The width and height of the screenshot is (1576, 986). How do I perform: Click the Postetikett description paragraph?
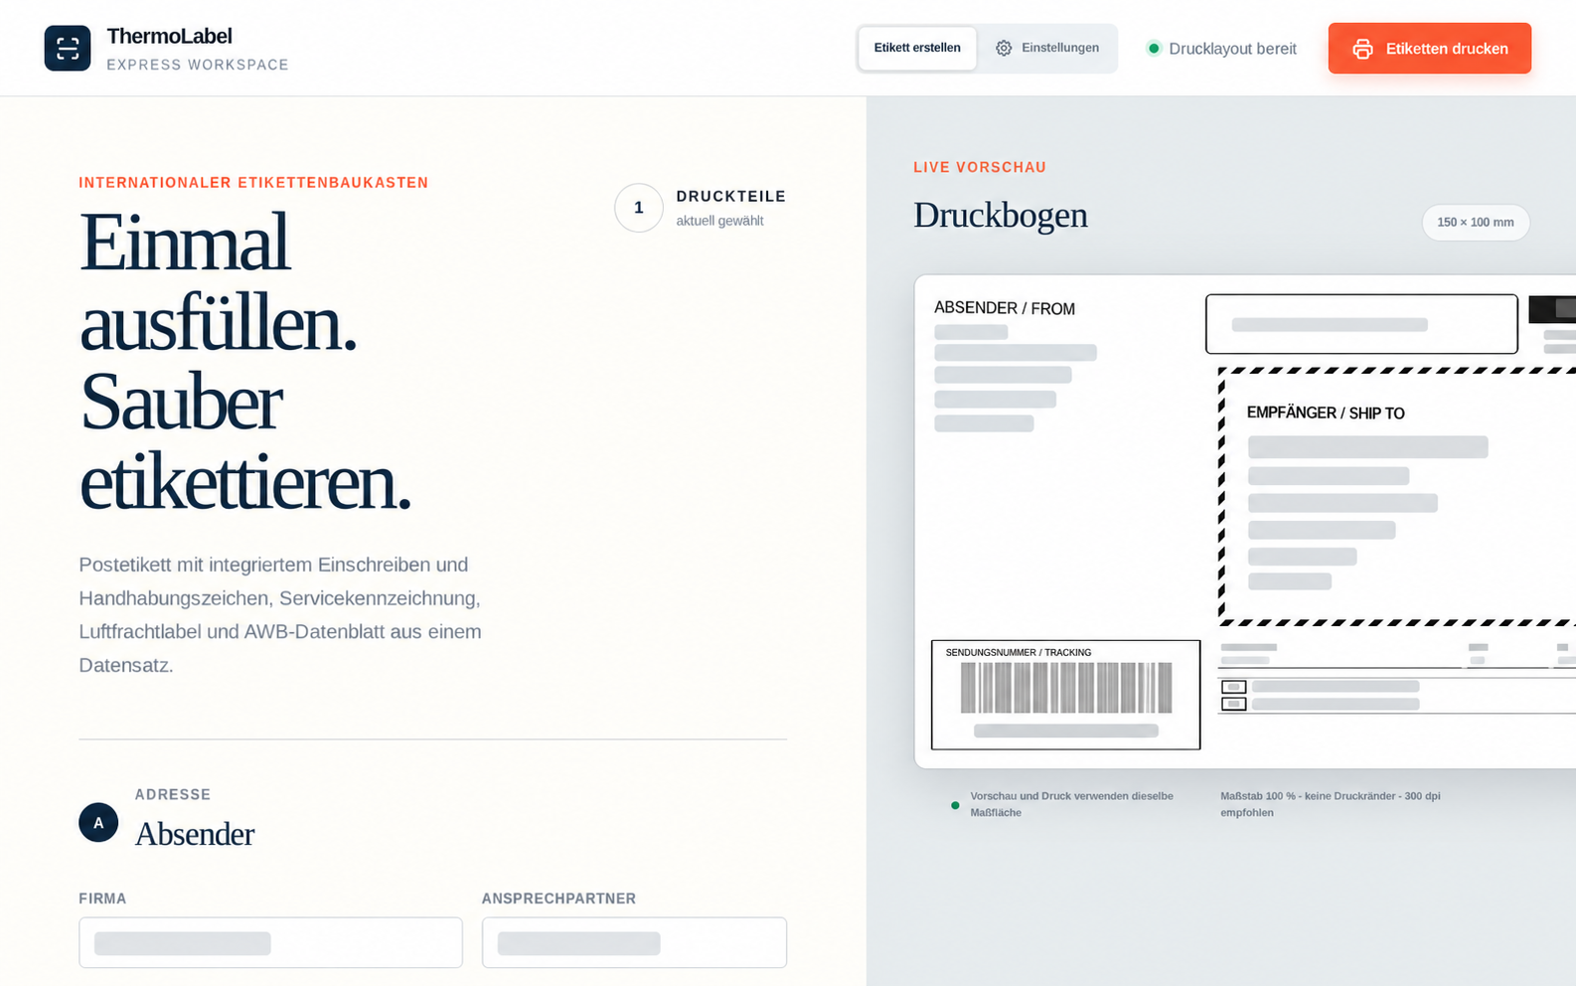tap(280, 614)
